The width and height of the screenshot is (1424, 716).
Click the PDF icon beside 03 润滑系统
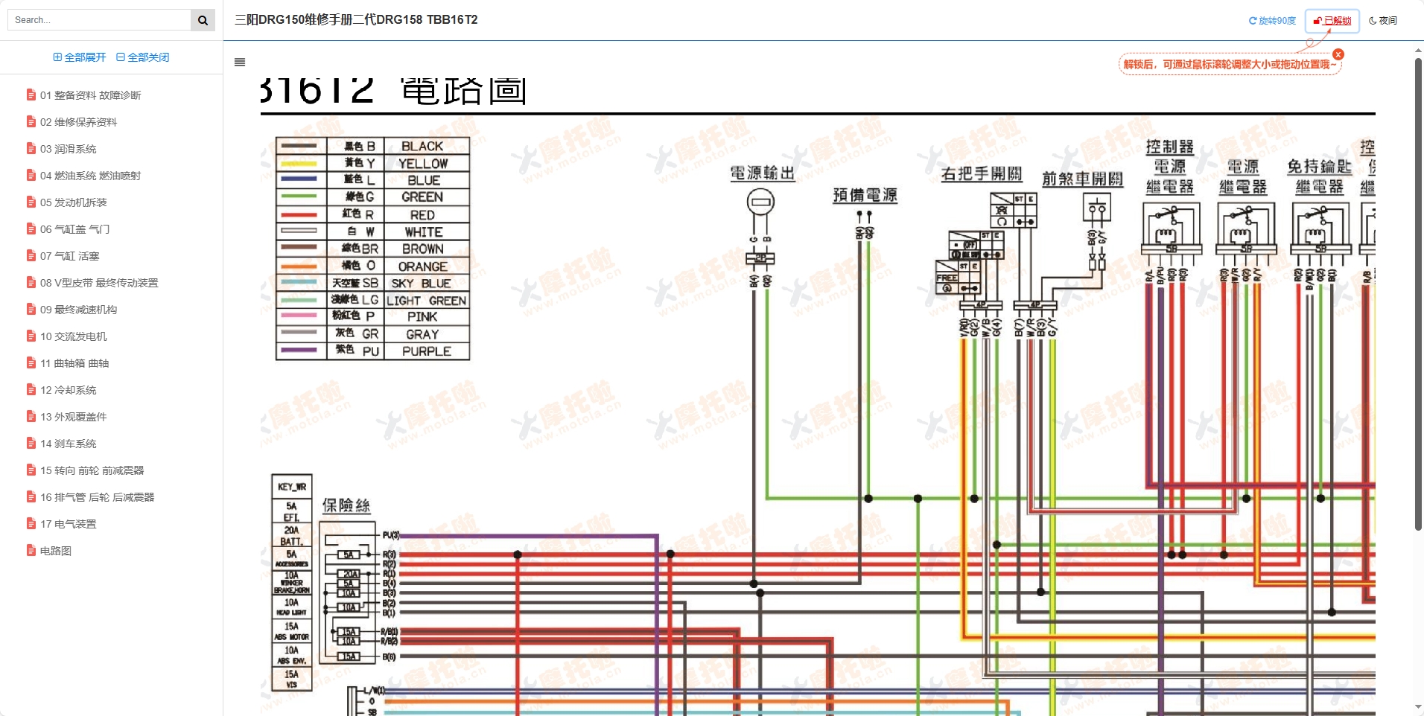[31, 149]
